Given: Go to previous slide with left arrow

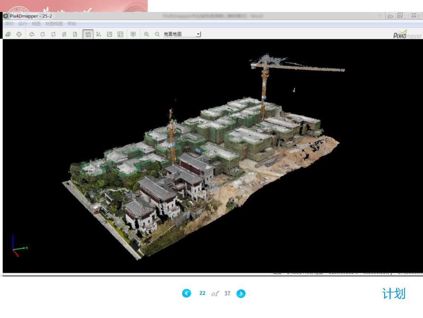Looking at the screenshot, I should [x=187, y=293].
